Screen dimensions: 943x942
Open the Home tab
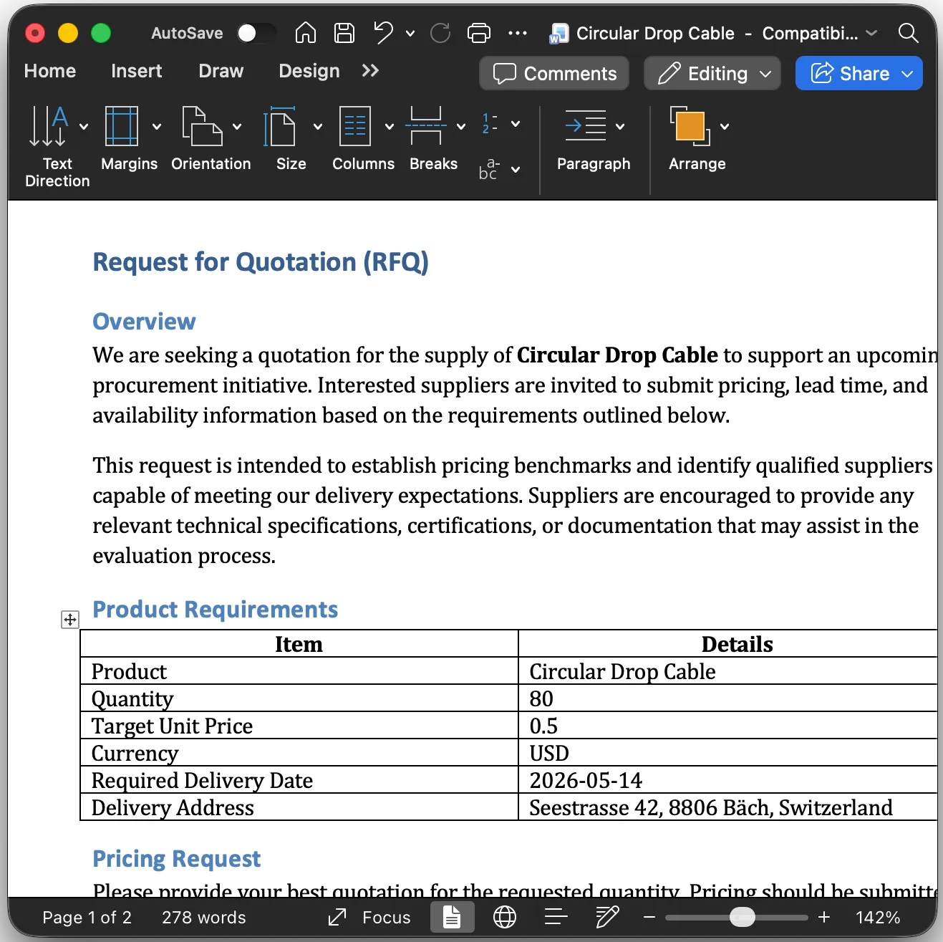(x=50, y=71)
